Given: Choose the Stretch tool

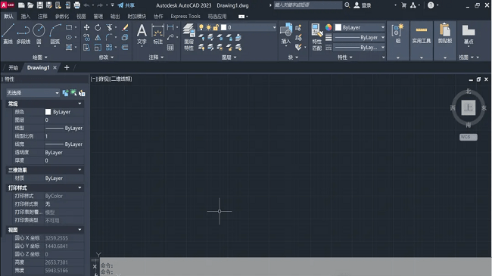Looking at the screenshot, I should pyautogui.click(x=86, y=48).
